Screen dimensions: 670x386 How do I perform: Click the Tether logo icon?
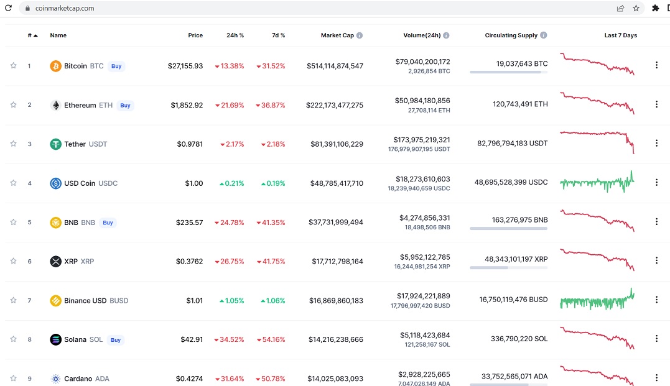(55, 144)
